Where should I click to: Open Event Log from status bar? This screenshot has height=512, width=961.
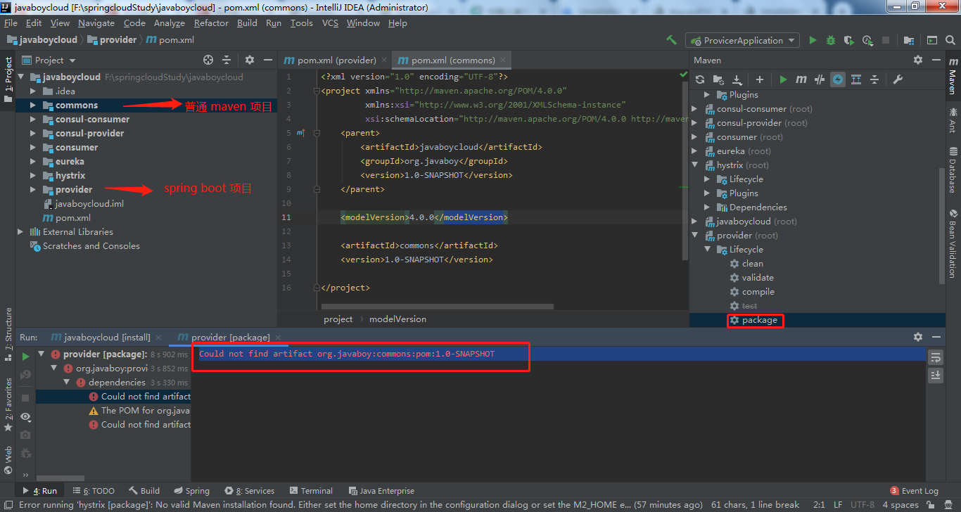point(915,491)
